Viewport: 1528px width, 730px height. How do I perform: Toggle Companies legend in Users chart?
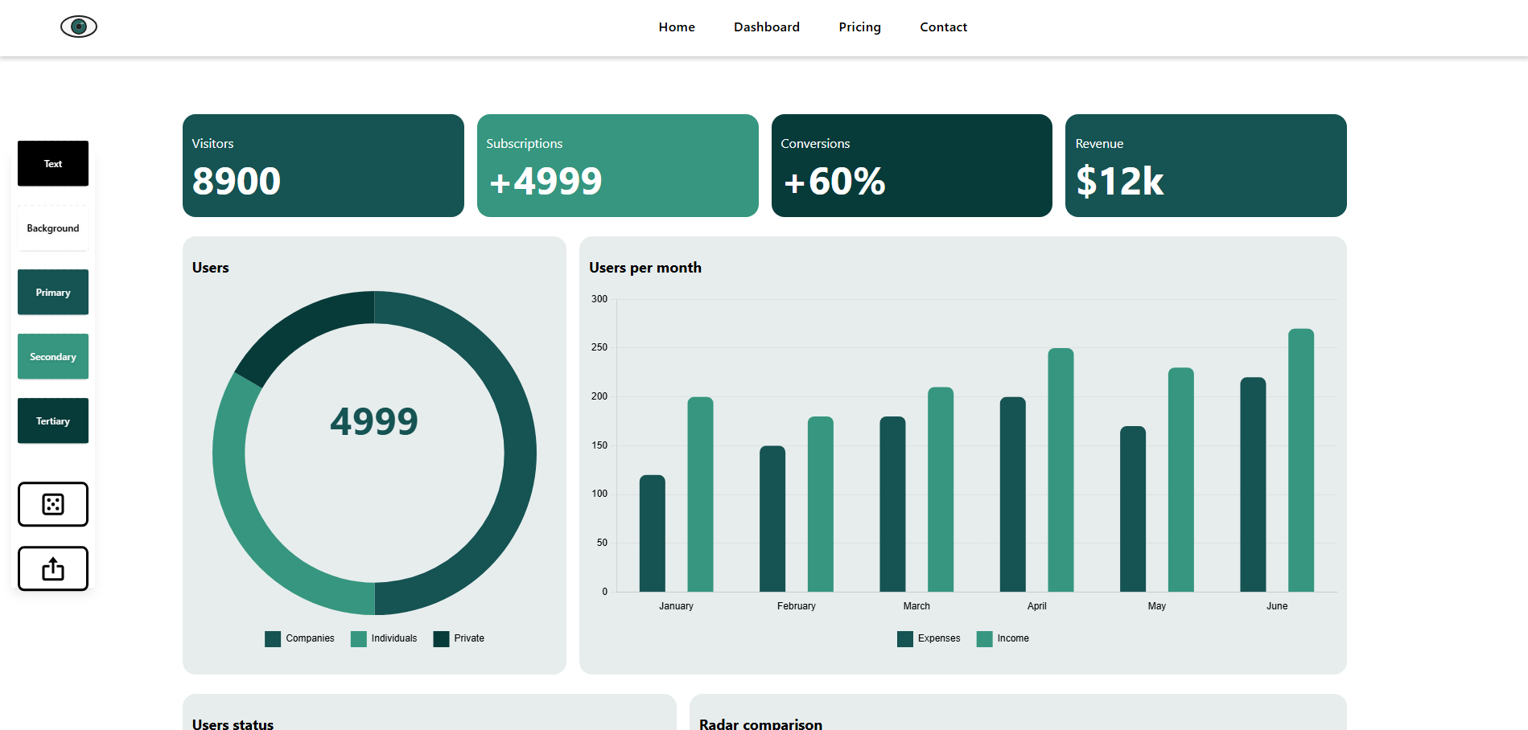click(299, 638)
